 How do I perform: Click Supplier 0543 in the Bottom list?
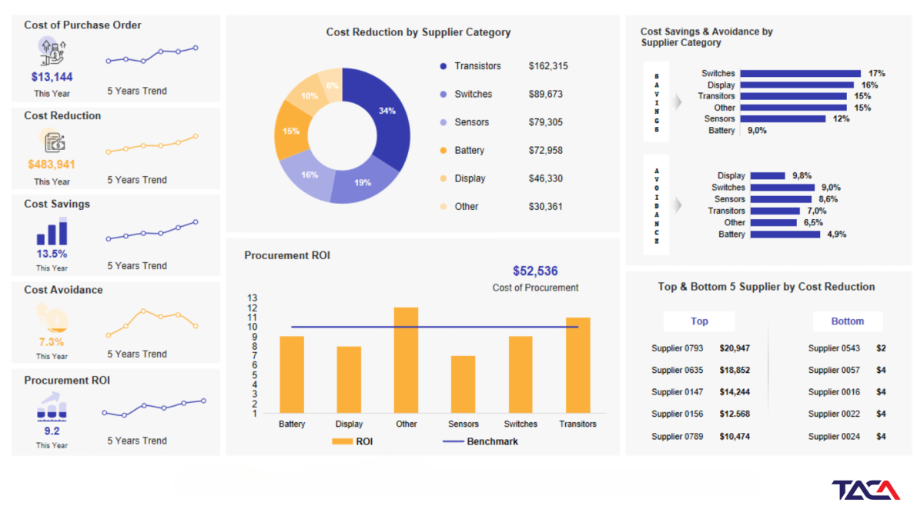click(x=834, y=348)
